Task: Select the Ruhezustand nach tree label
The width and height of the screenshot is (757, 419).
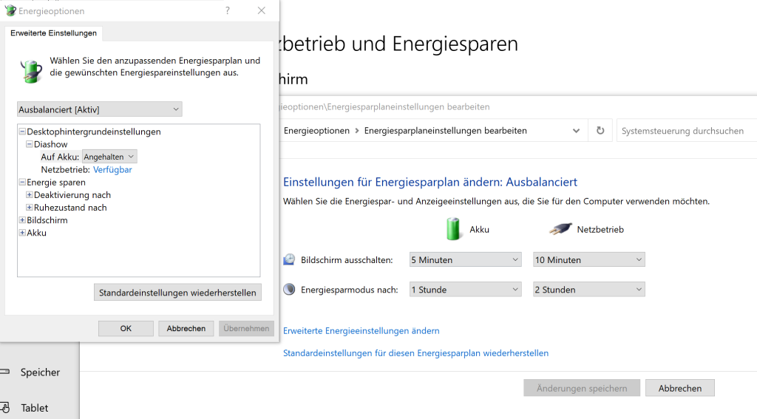Action: [70, 208]
